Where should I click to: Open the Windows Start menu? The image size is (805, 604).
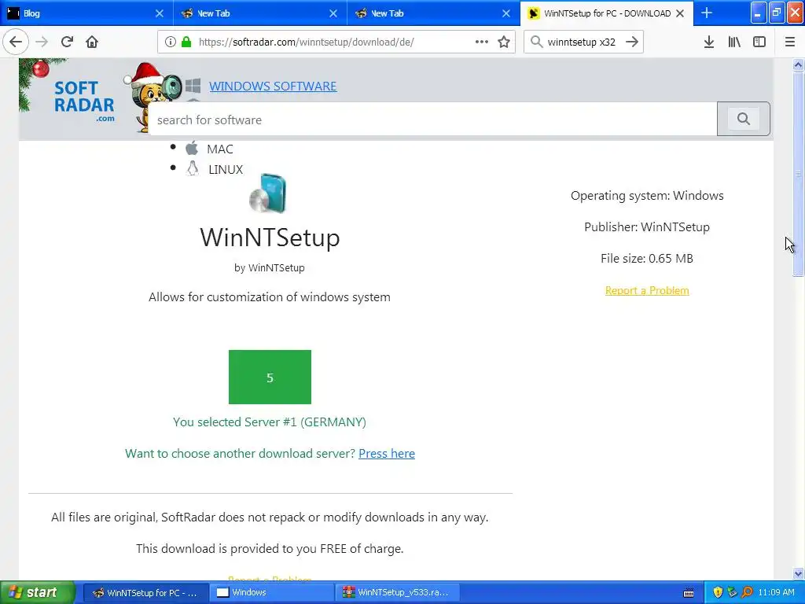[37, 592]
